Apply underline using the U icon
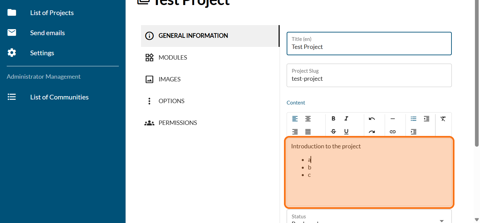Viewport: 480px width, 223px height. tap(346, 132)
